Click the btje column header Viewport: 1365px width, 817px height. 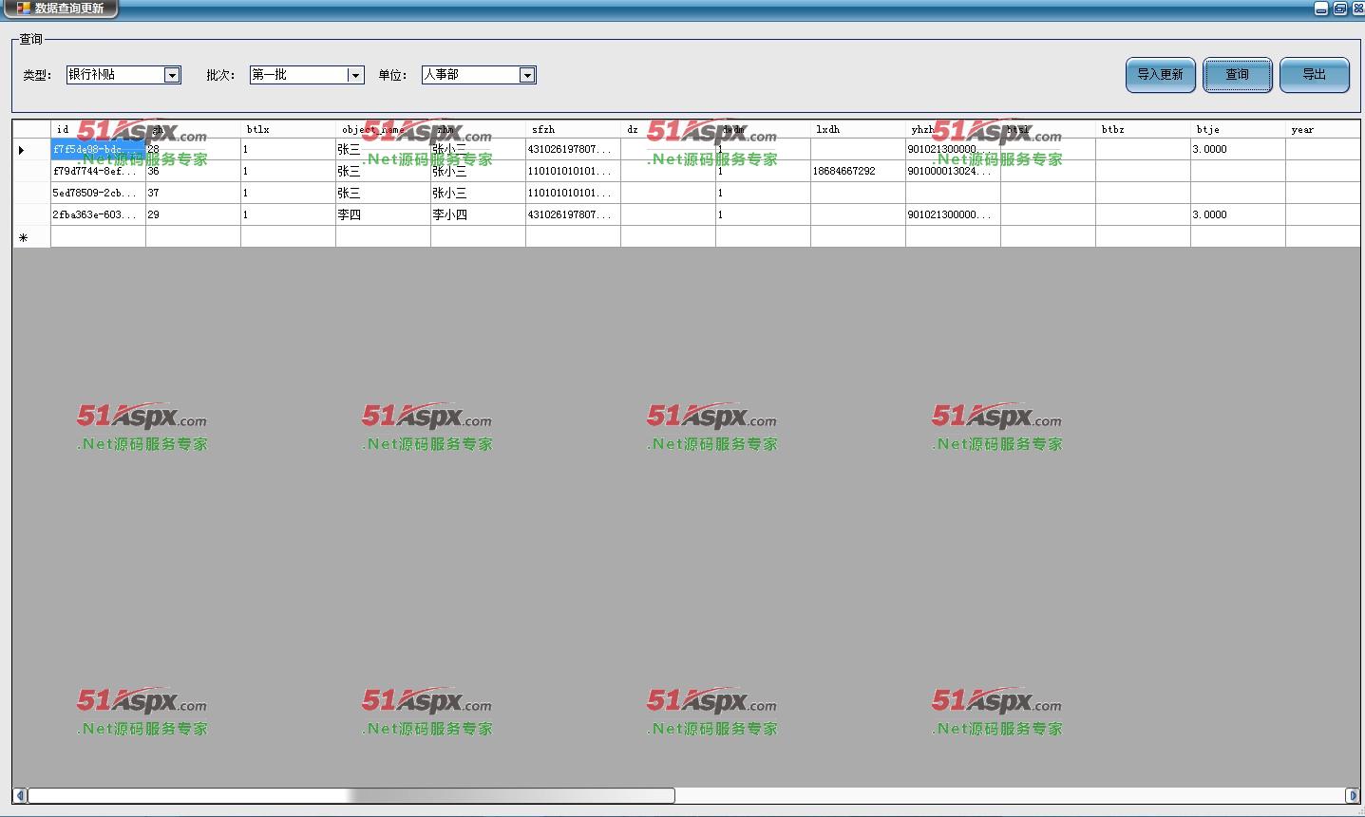pyautogui.click(x=1238, y=129)
